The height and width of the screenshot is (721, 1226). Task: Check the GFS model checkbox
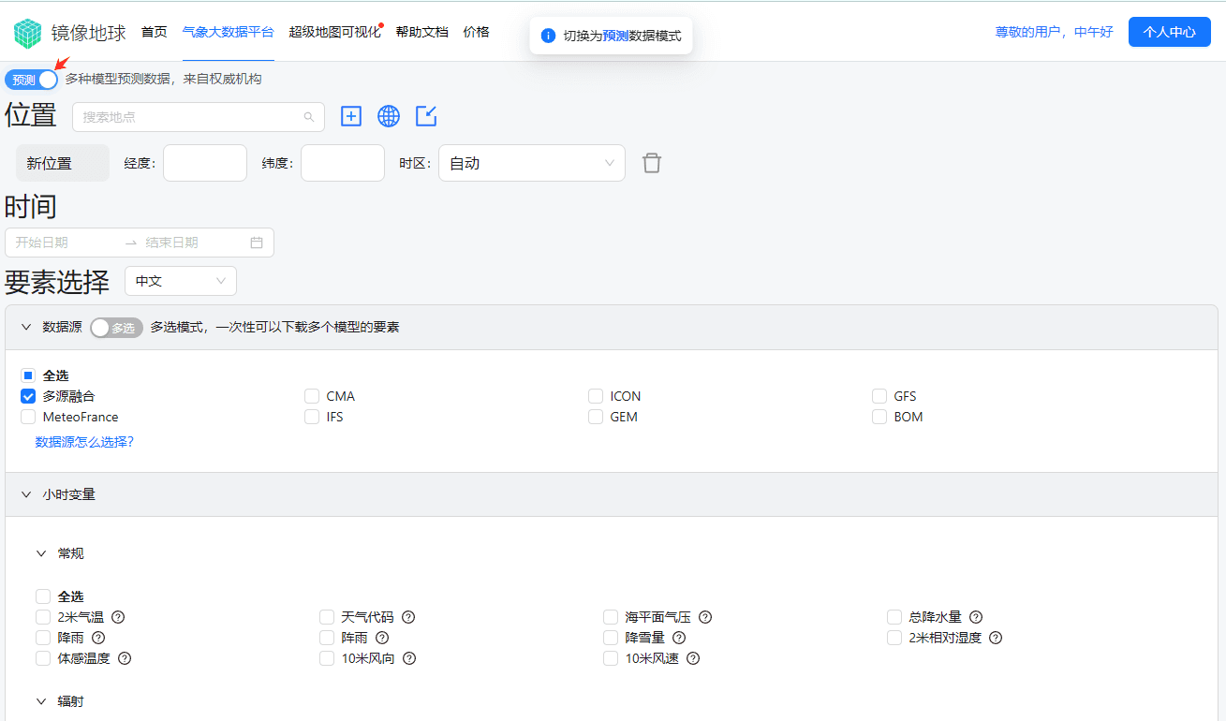pos(879,396)
